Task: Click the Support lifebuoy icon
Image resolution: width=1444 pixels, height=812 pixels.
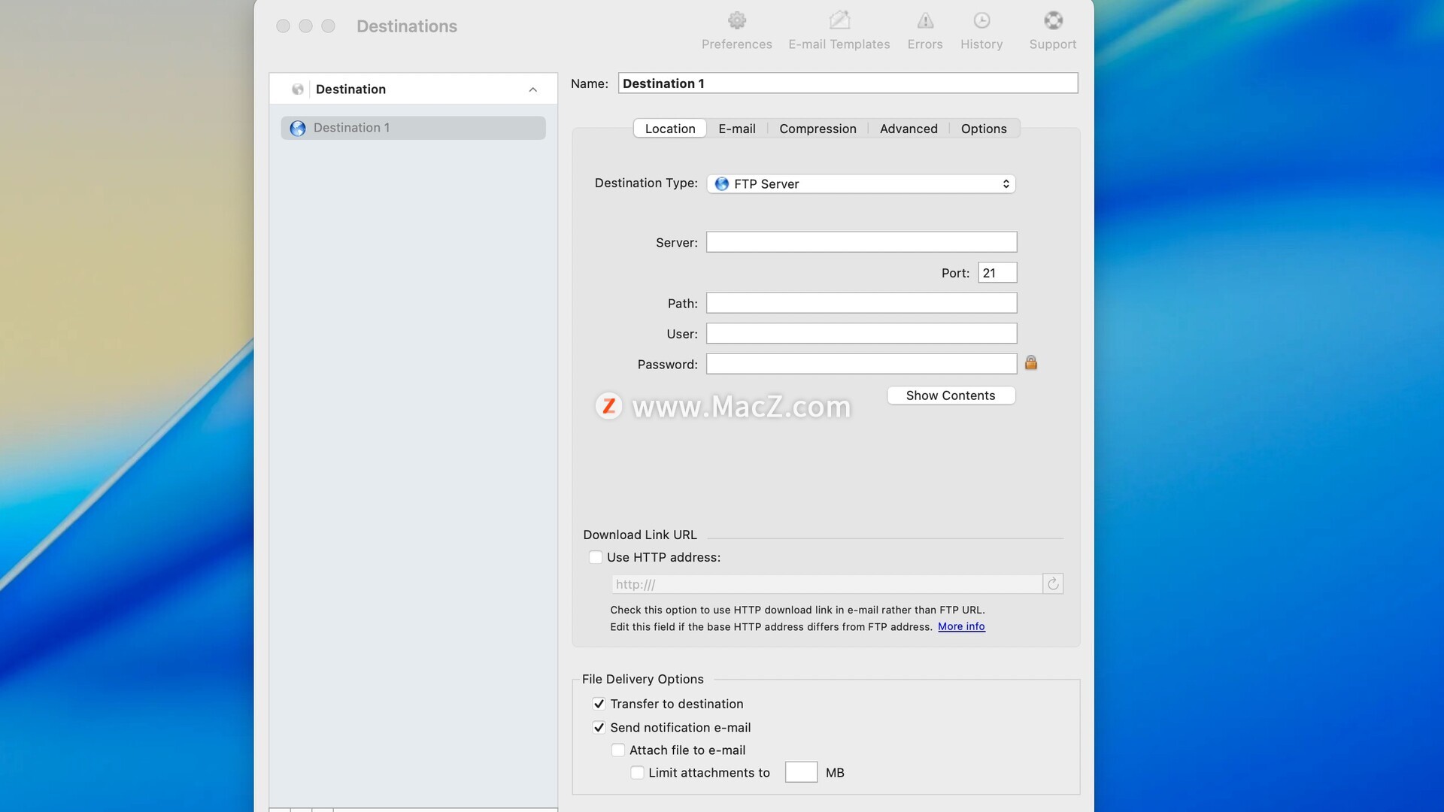Action: (x=1053, y=21)
